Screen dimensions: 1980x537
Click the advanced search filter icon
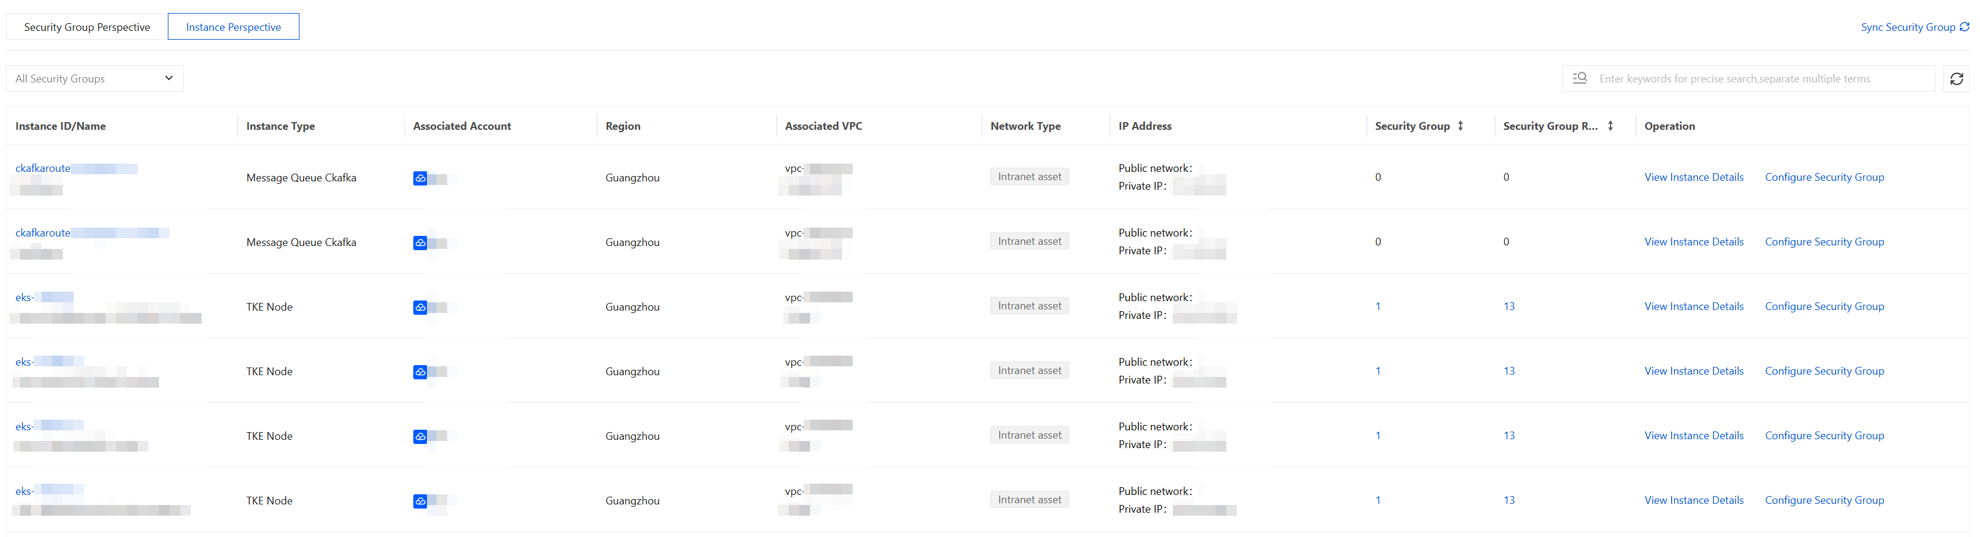click(1580, 78)
